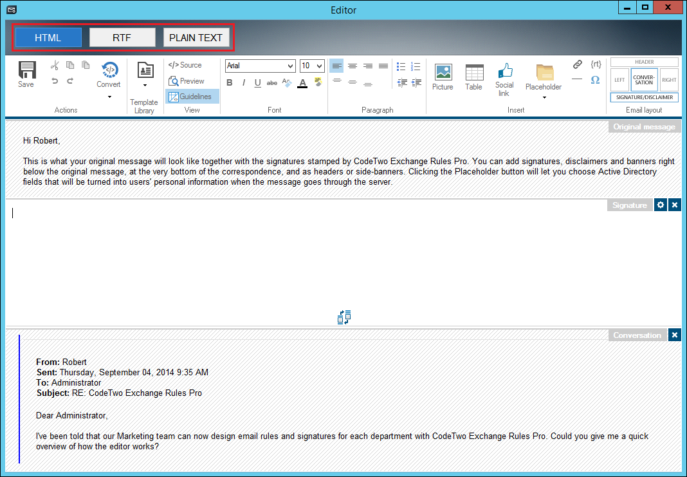Image resolution: width=687 pixels, height=477 pixels.
Task: Center align the paragraph
Action: coord(353,66)
